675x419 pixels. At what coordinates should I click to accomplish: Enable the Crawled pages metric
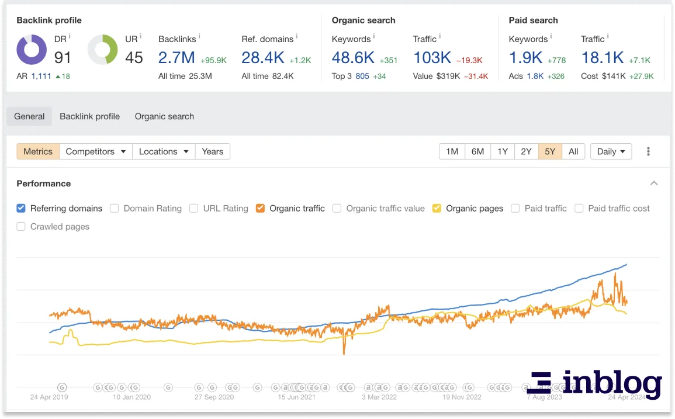(x=20, y=227)
